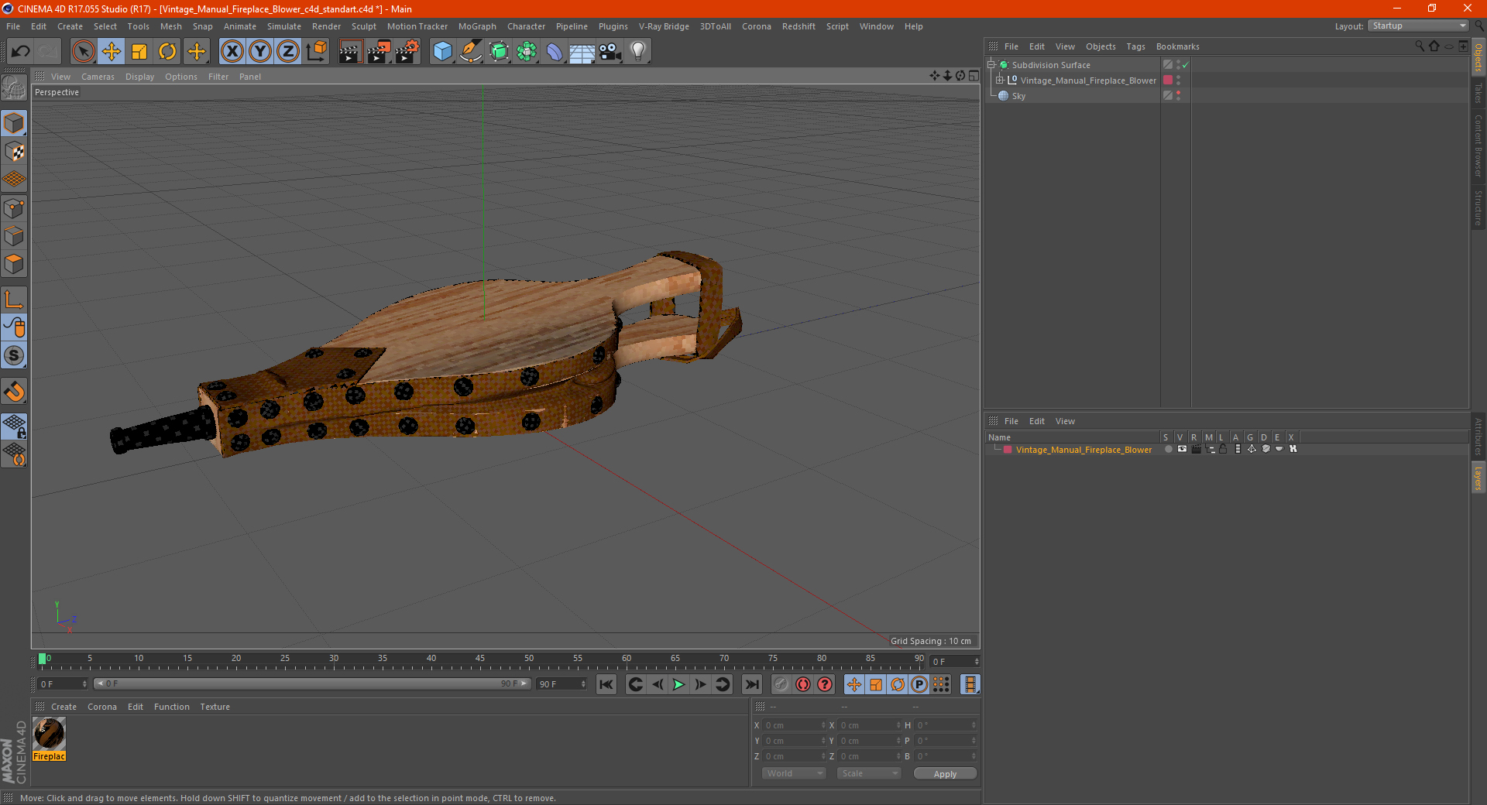Open the World coordinate dropdown
This screenshot has height=805, width=1487.
[794, 774]
